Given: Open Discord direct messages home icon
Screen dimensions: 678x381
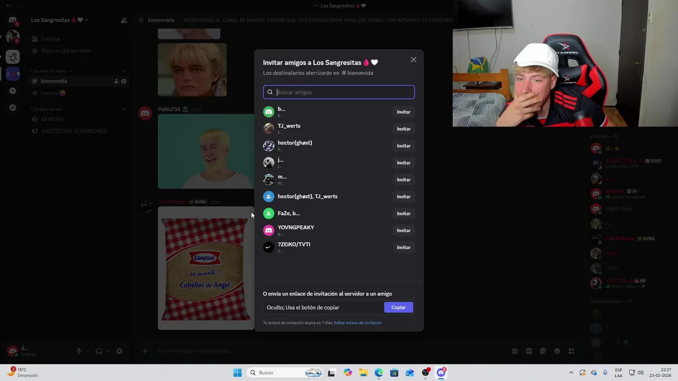Looking at the screenshot, I should [13, 20].
